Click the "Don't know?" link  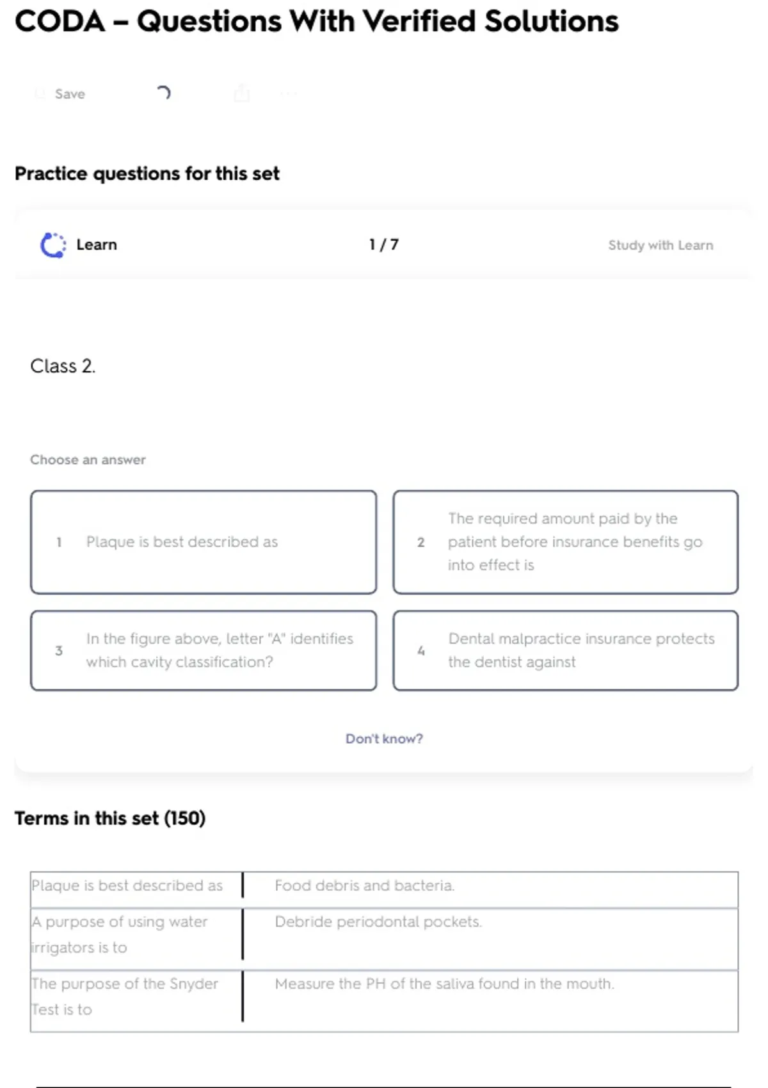pos(384,739)
